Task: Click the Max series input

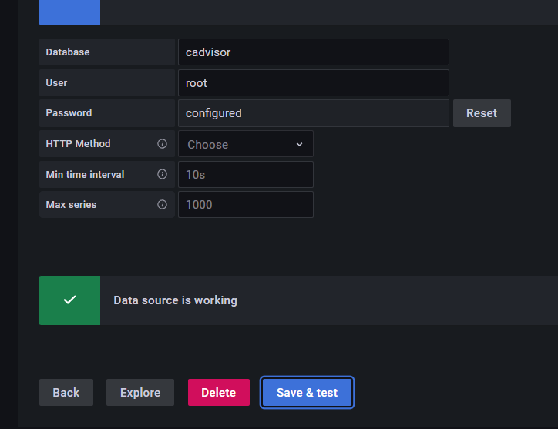Action: pyautogui.click(x=246, y=205)
